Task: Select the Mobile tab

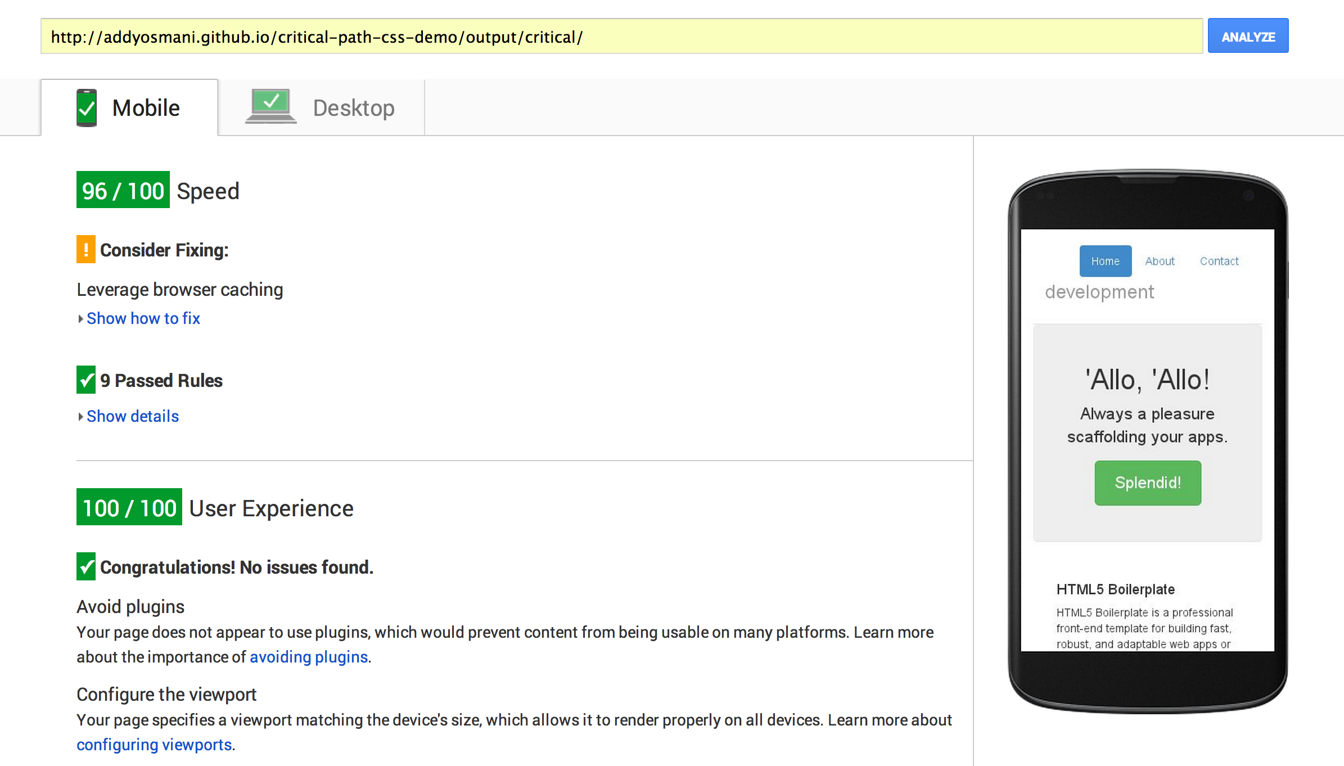Action: tap(146, 108)
